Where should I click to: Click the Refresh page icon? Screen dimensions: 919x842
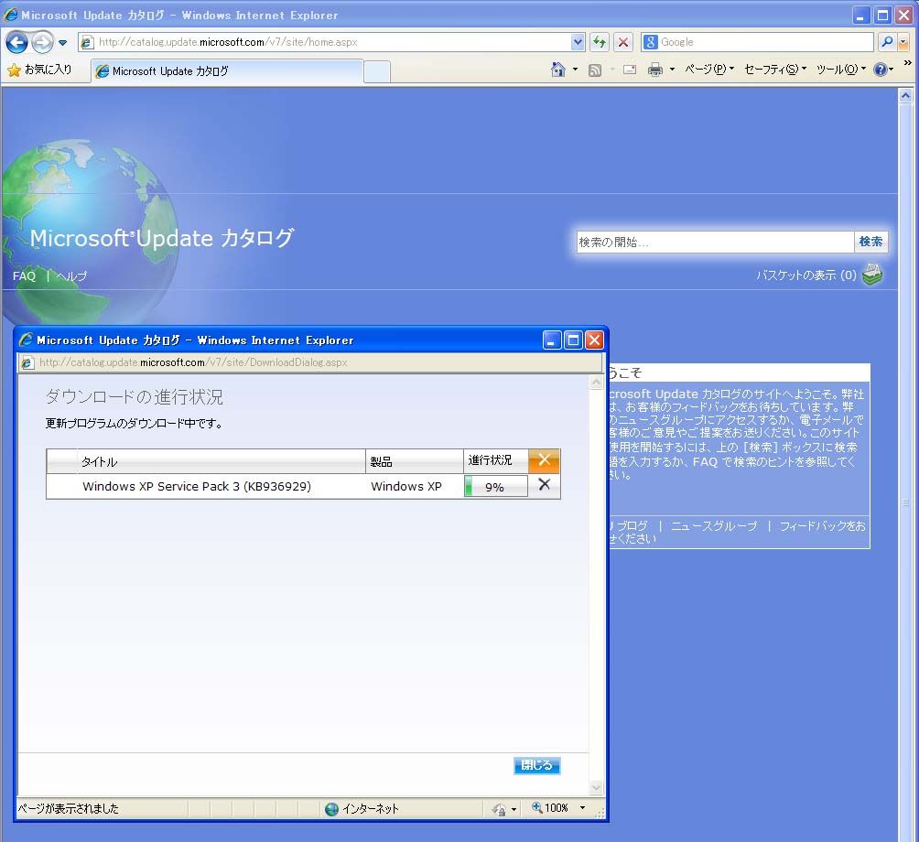point(599,42)
